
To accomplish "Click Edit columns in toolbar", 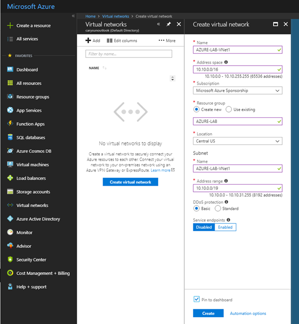I will [122, 41].
